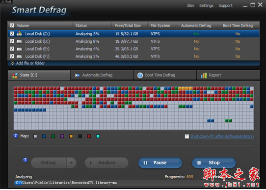266x190 pixels.
Task: Switch to the State (C:) tab
Action: click(x=39, y=75)
